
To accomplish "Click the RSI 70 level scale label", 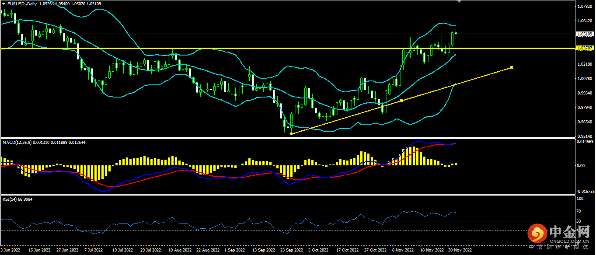I will click(x=580, y=211).
